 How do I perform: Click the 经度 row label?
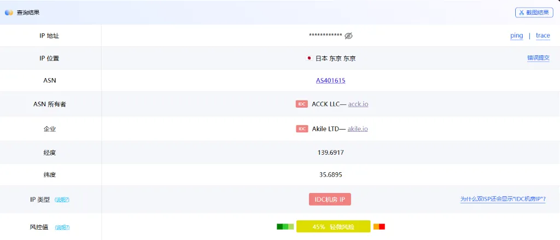coord(50,153)
